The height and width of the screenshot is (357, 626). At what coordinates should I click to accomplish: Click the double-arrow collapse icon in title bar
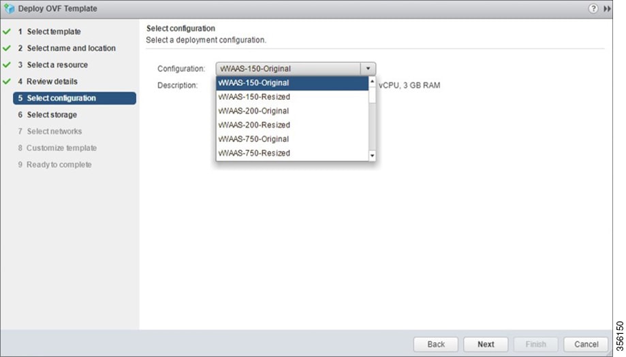pyautogui.click(x=607, y=9)
